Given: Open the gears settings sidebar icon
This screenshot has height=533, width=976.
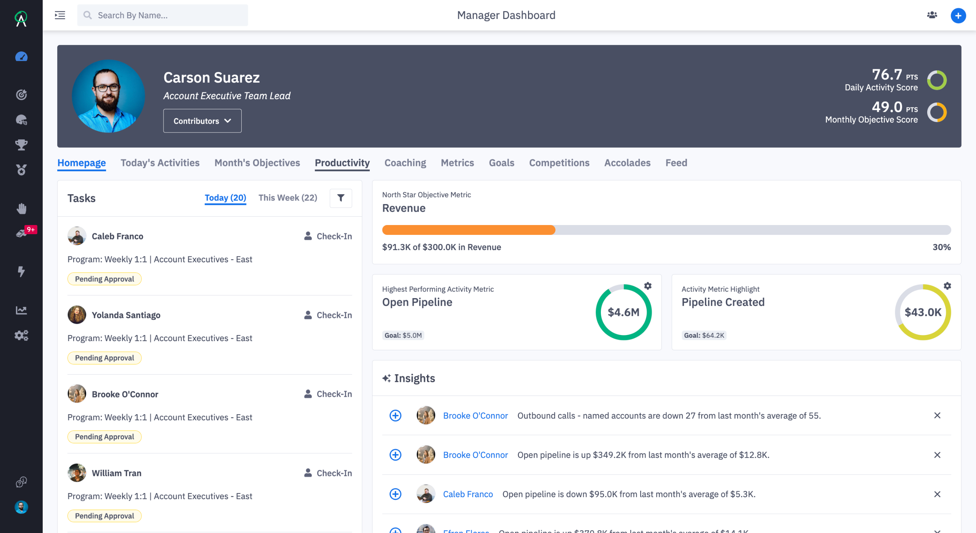Looking at the screenshot, I should [x=21, y=335].
